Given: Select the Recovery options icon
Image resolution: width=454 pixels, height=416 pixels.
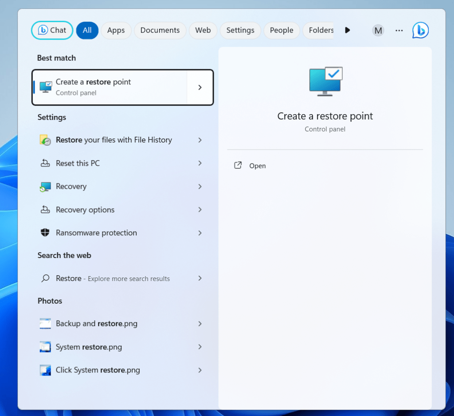Looking at the screenshot, I should (45, 210).
